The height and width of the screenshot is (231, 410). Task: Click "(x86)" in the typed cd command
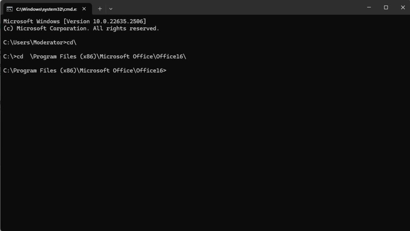(86, 56)
